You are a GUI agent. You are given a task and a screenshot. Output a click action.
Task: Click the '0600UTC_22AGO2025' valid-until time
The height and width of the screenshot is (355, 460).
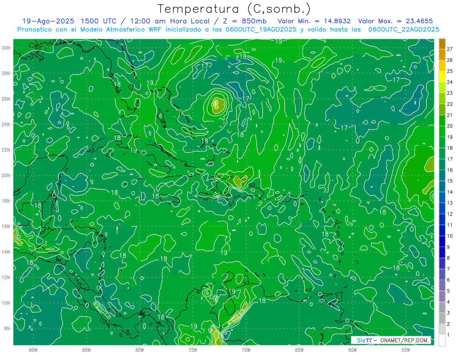pyautogui.click(x=404, y=29)
